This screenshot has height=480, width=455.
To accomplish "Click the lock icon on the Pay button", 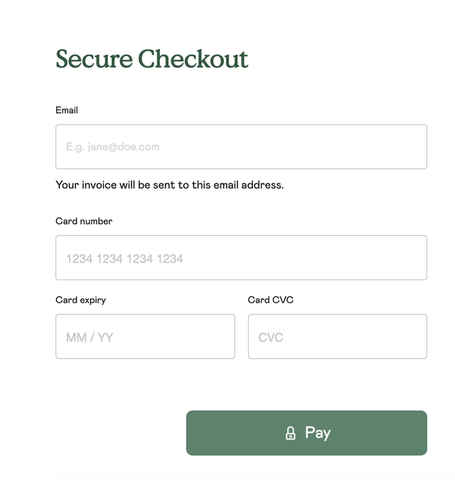I will coord(290,433).
